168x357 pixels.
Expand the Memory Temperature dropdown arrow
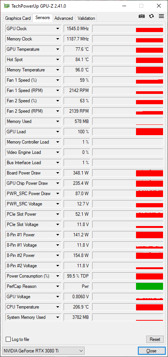point(58,70)
